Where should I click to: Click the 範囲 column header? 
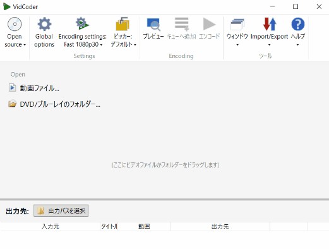144,226
